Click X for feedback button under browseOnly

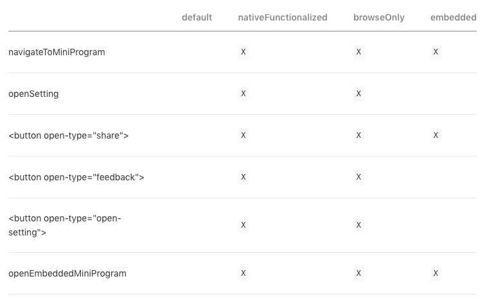point(358,177)
